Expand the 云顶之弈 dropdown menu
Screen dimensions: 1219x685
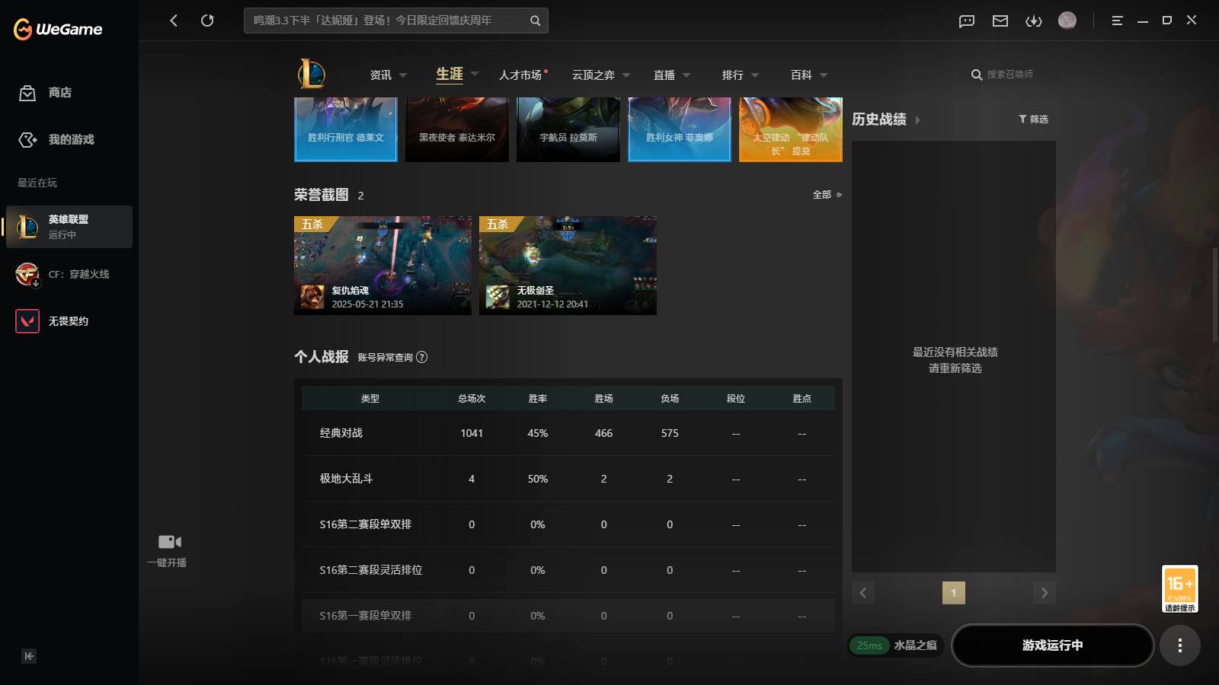(626, 75)
